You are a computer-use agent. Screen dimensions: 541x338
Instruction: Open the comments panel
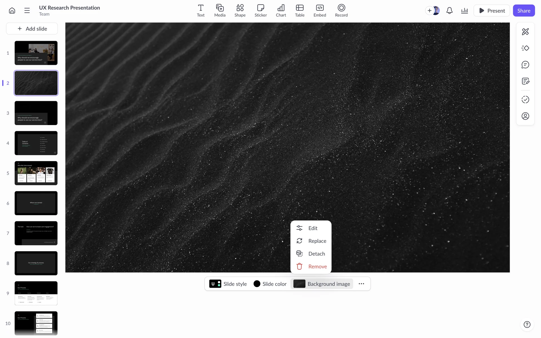coord(525,65)
